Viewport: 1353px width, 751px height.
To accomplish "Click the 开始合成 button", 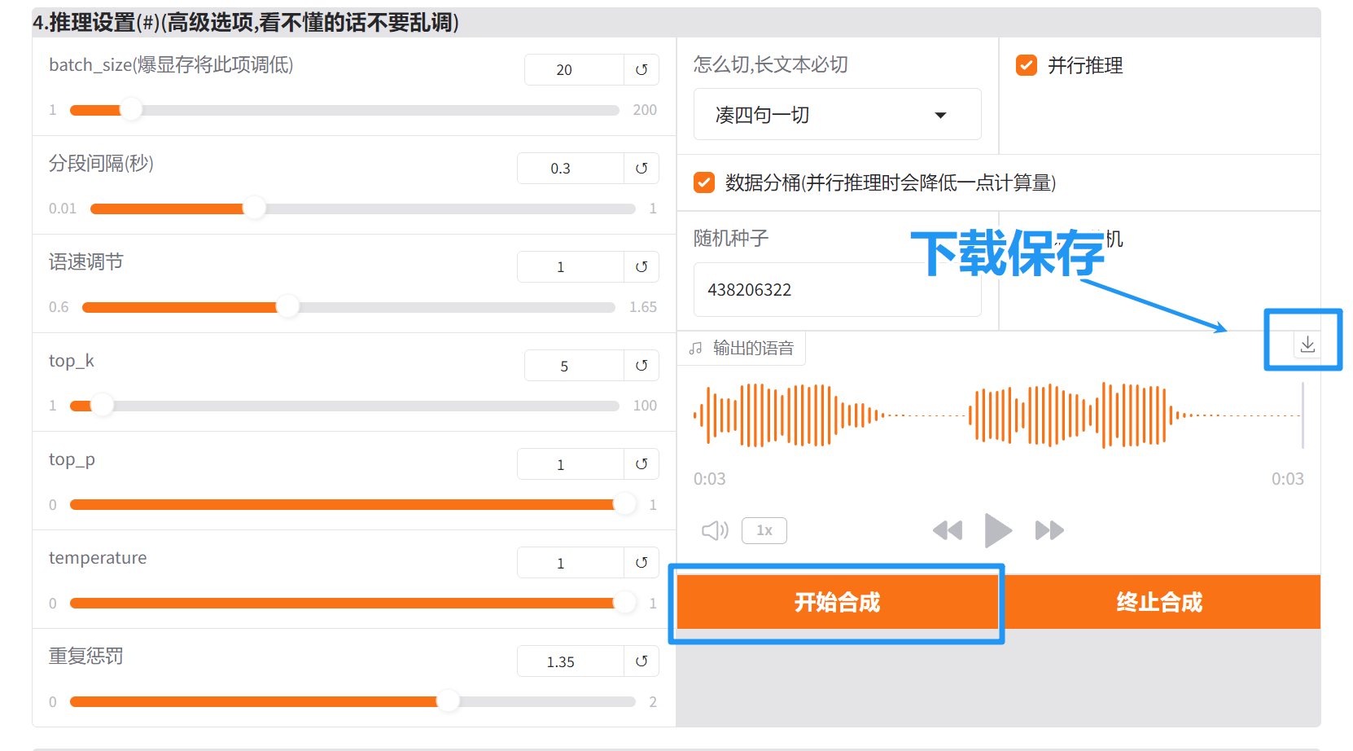I will pyautogui.click(x=836, y=603).
